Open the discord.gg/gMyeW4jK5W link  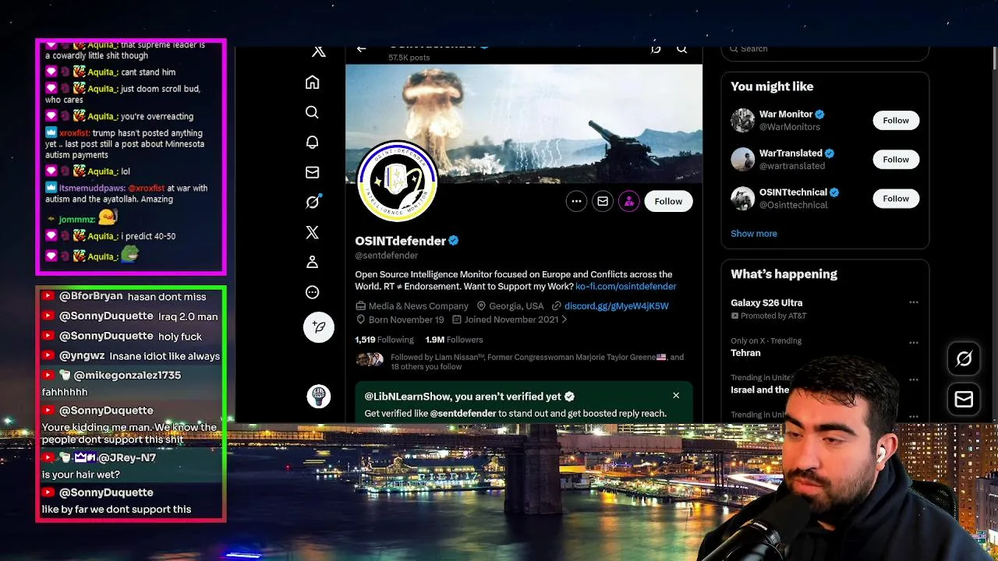(x=616, y=306)
